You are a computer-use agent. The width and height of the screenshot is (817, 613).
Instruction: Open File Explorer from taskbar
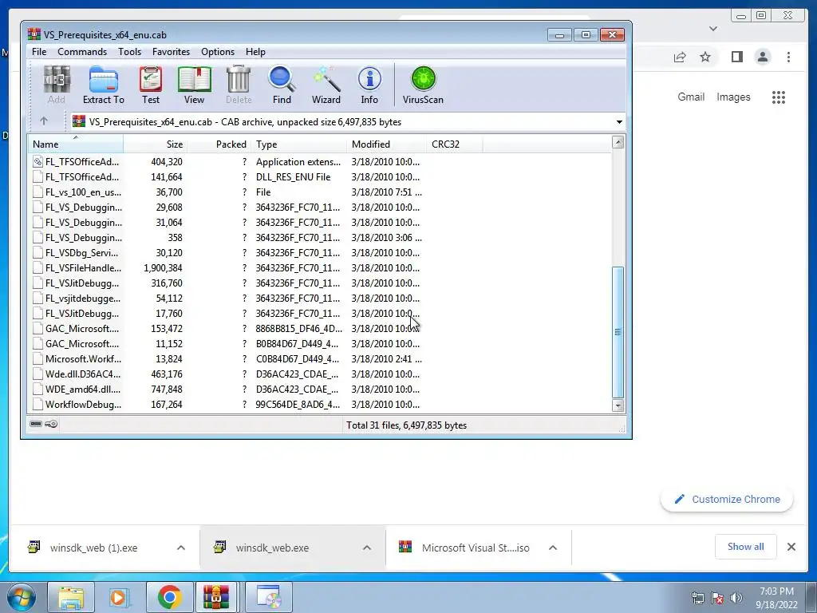[71, 597]
